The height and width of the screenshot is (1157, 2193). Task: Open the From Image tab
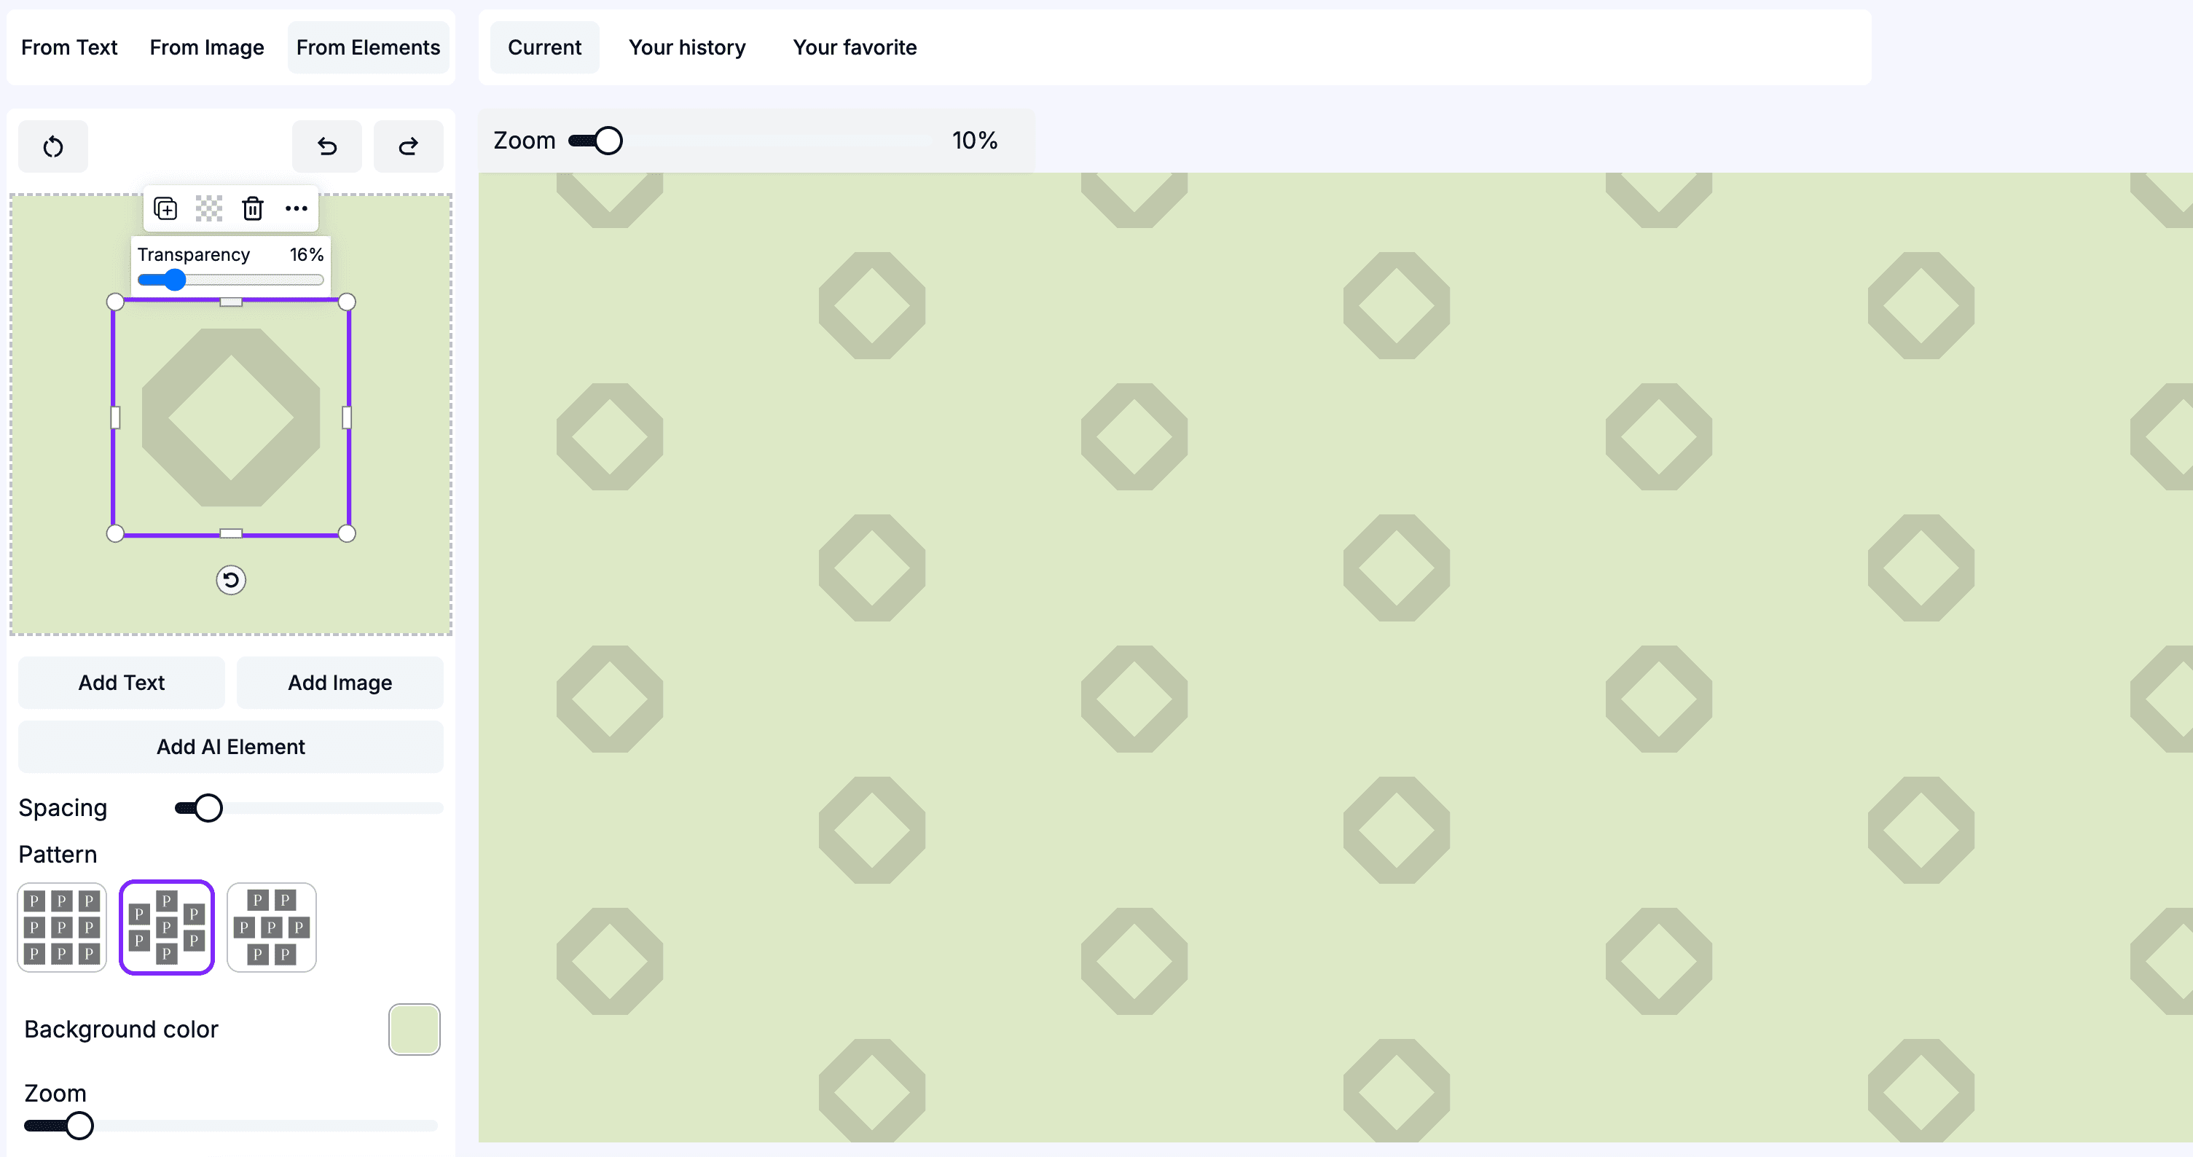click(207, 47)
